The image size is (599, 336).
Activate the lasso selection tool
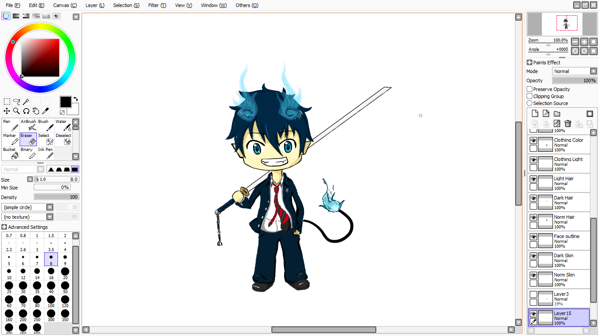(17, 101)
